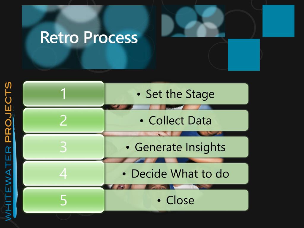Select the 'Close' step bar

(x=176, y=200)
